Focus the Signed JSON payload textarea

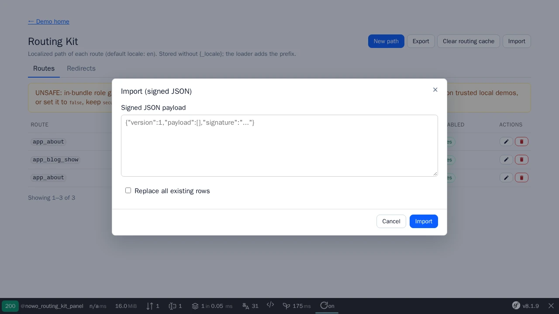[279, 146]
